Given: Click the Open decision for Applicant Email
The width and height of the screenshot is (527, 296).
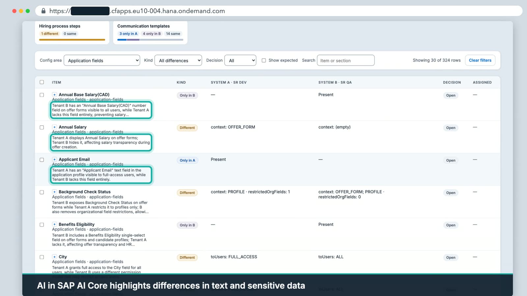Looking at the screenshot, I should (451, 160).
